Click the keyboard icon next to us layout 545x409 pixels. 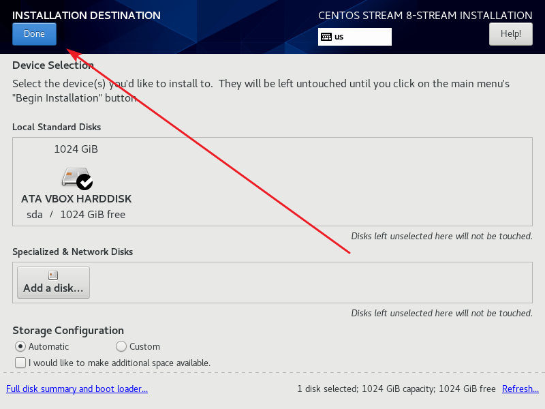click(328, 37)
